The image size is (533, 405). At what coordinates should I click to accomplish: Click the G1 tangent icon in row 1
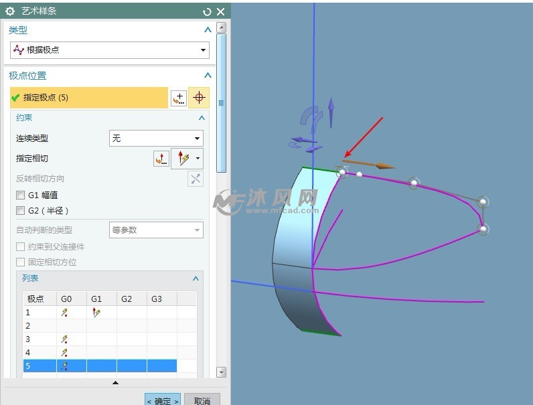click(96, 313)
